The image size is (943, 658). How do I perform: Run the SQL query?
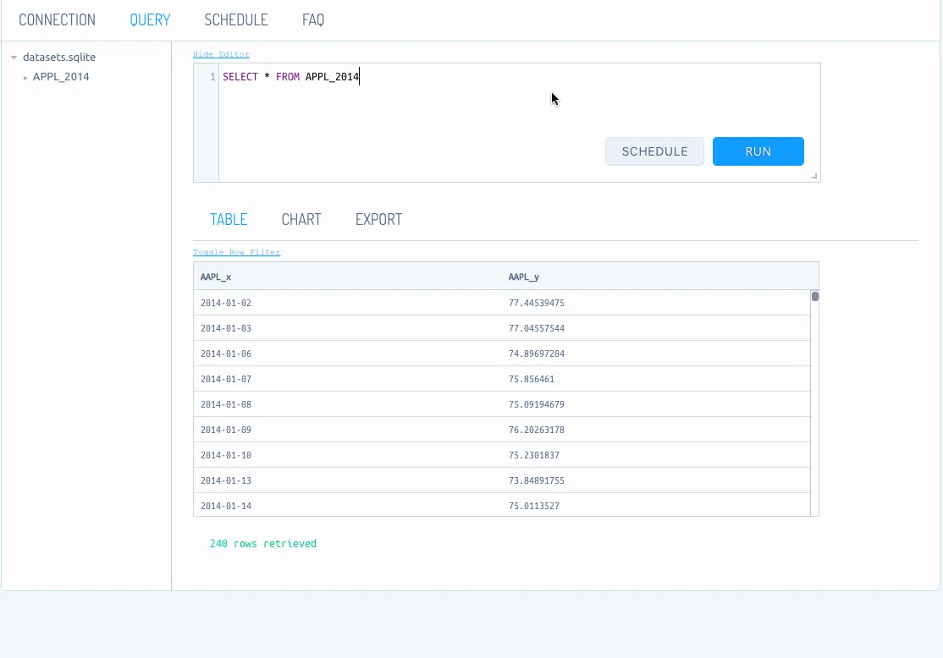[x=758, y=151]
